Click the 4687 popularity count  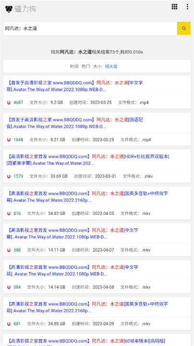(x=18, y=103)
